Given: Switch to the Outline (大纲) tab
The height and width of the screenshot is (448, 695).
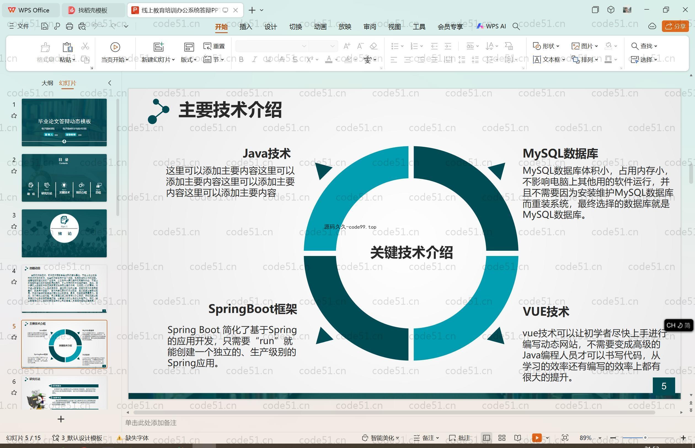Looking at the screenshot, I should click(47, 83).
